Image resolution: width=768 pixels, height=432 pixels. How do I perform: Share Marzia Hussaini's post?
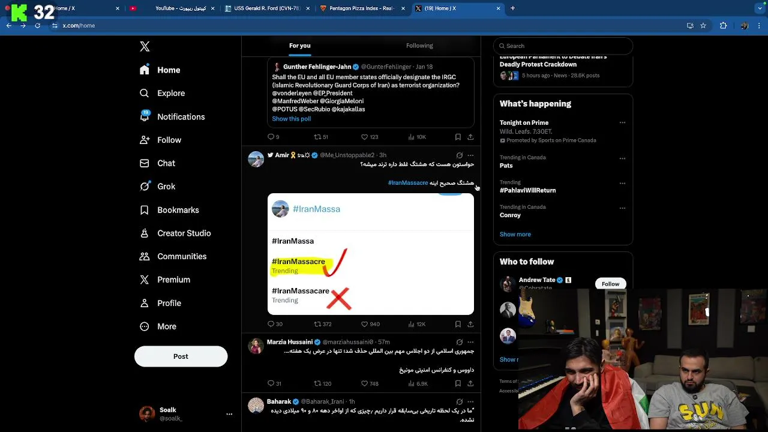(x=470, y=383)
